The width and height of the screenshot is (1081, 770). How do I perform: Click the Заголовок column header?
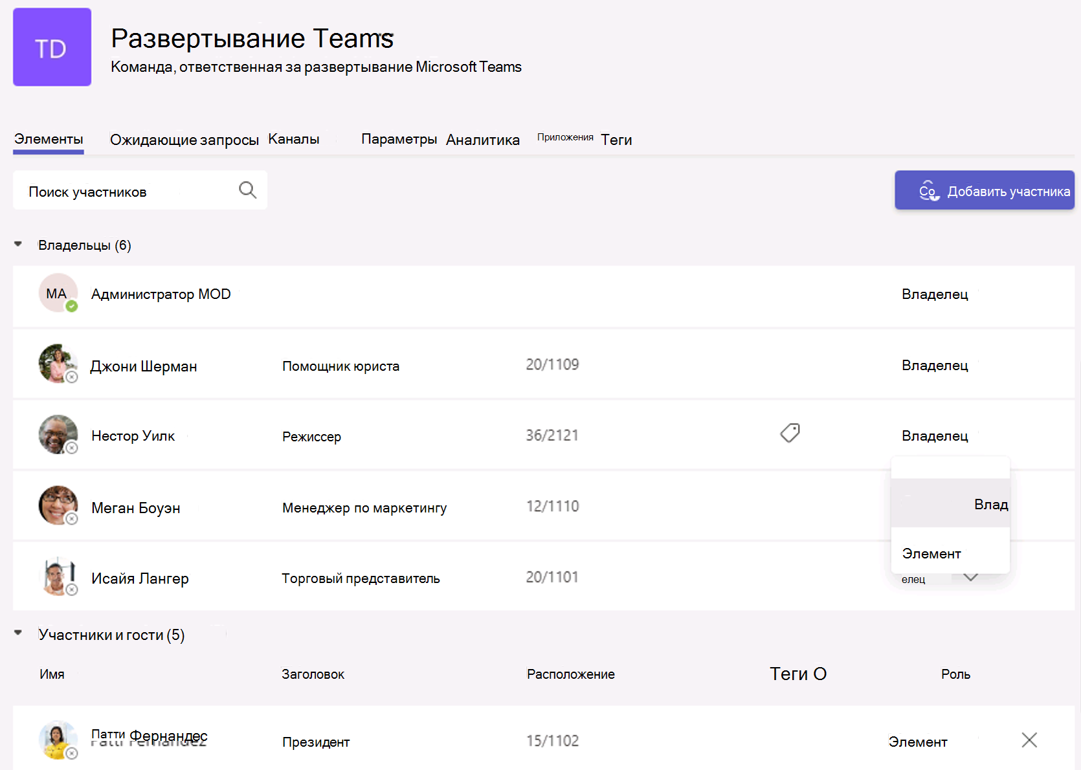point(313,674)
